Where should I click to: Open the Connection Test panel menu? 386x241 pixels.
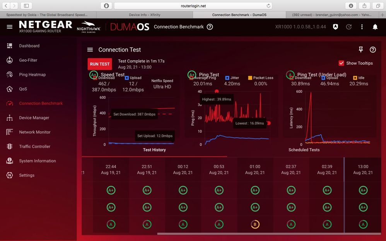[x=90, y=50]
